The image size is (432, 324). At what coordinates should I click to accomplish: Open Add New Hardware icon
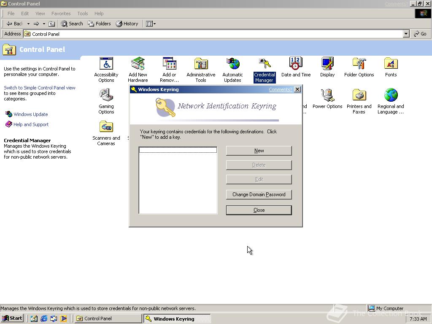(x=138, y=70)
